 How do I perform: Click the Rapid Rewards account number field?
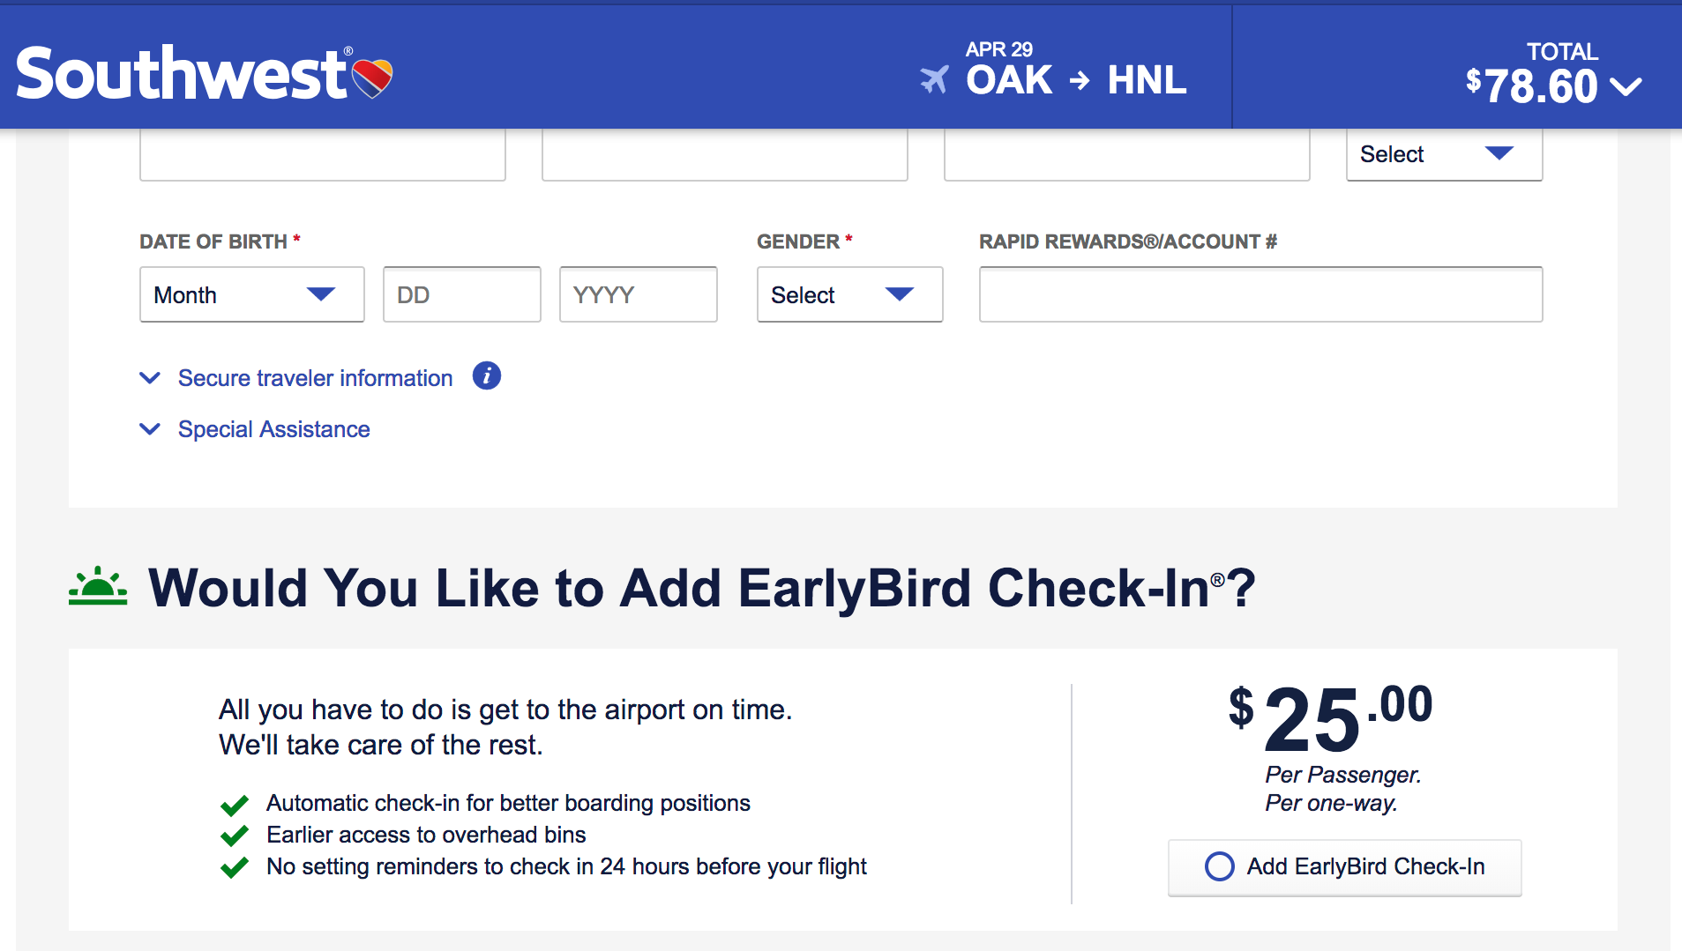[x=1261, y=294]
